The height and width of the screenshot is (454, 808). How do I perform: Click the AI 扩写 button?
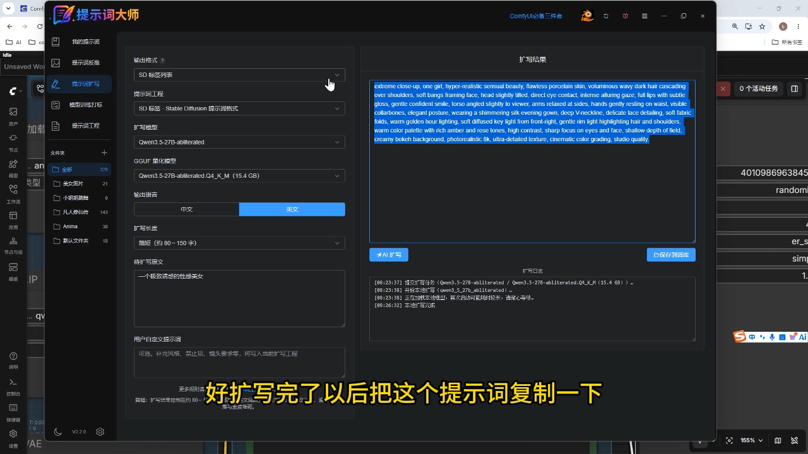[x=389, y=255]
